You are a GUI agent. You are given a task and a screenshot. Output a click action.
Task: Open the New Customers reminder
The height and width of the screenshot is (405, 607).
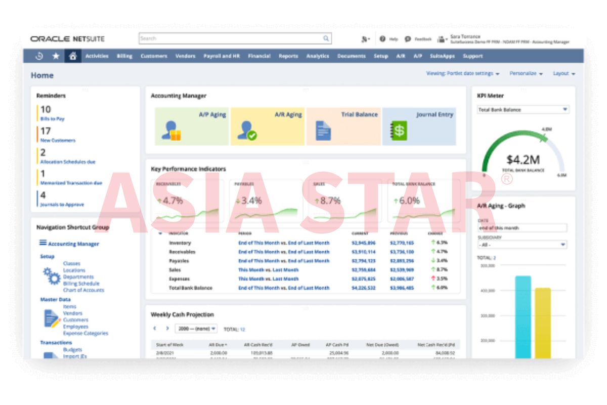[x=58, y=140]
